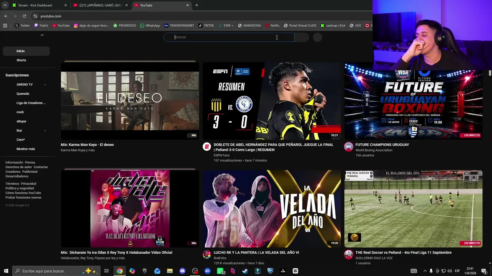Open the Dichavate mix thumbnail
Viewport: 492px width, 276px height.
[x=130, y=209]
